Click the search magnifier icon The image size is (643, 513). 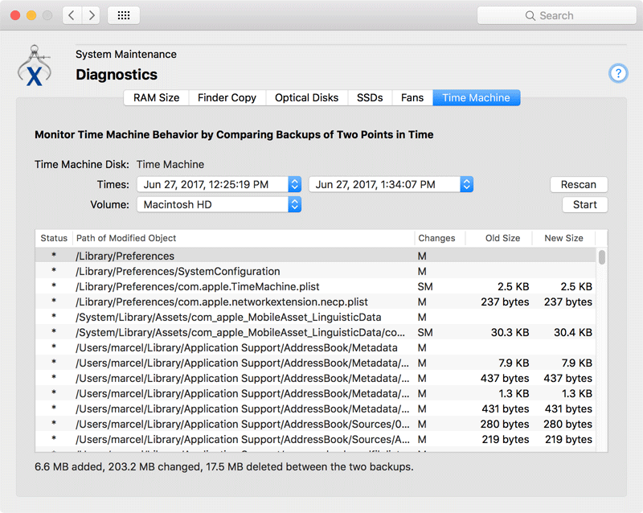(530, 15)
